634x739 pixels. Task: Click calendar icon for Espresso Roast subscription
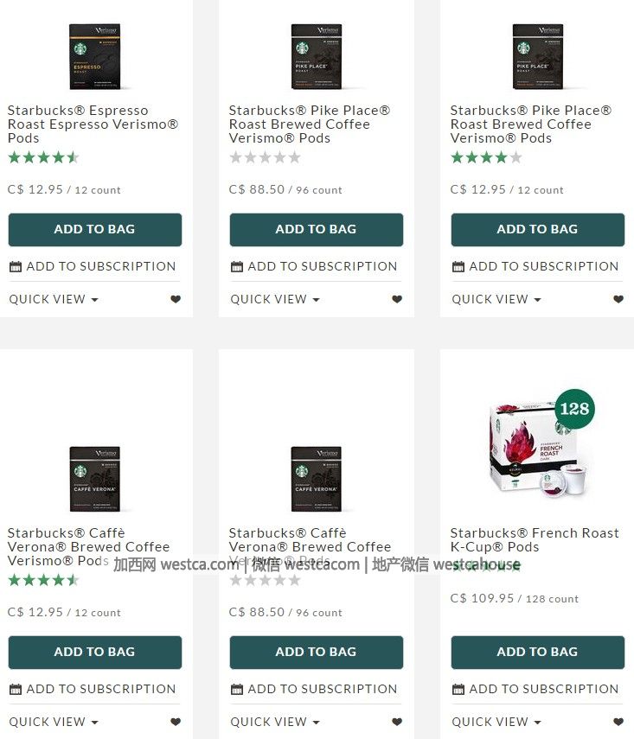pos(16,267)
